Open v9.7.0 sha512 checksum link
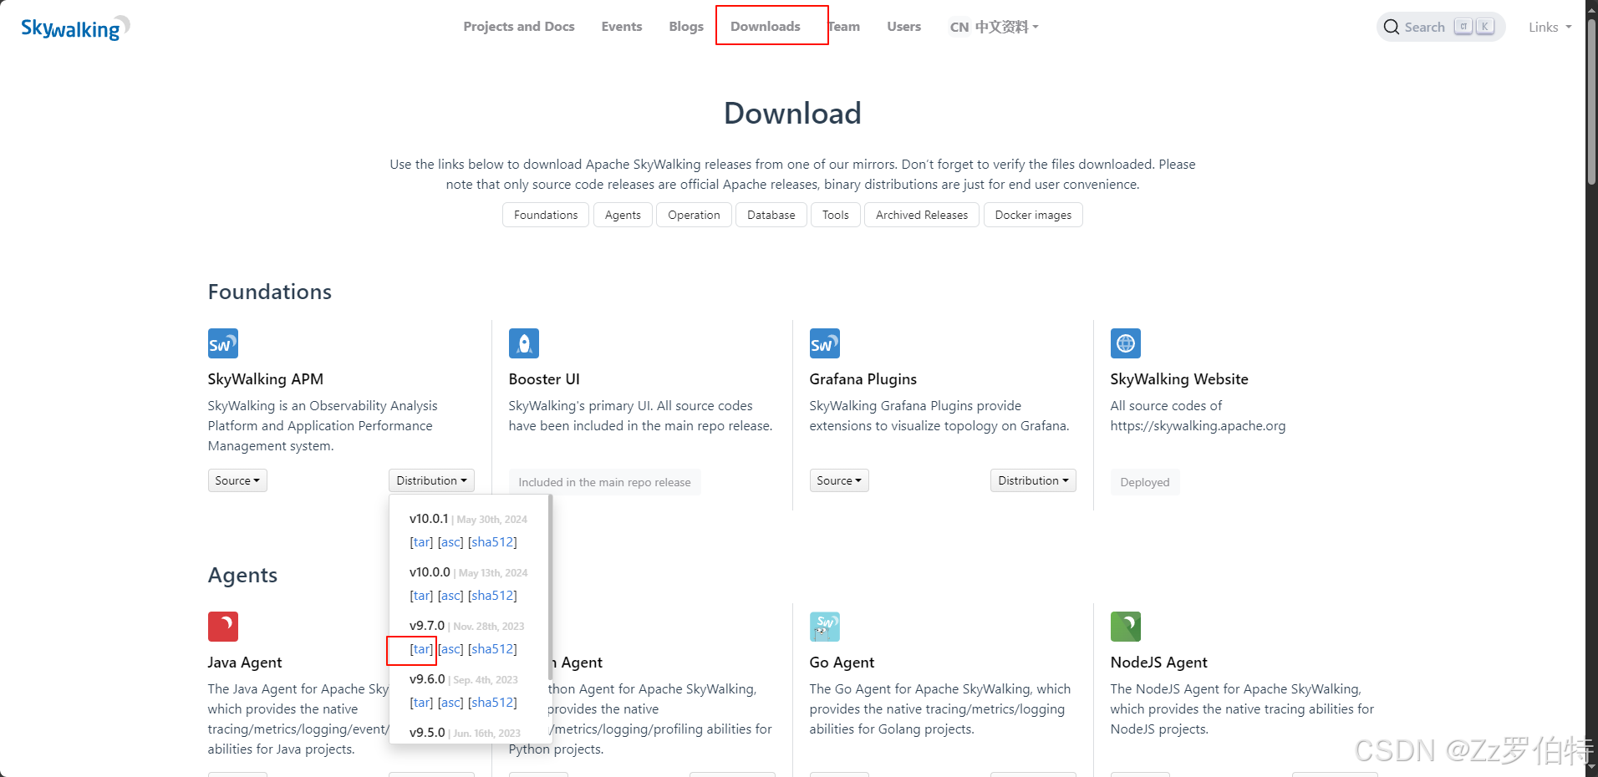Viewport: 1598px width, 777px height. click(x=492, y=649)
